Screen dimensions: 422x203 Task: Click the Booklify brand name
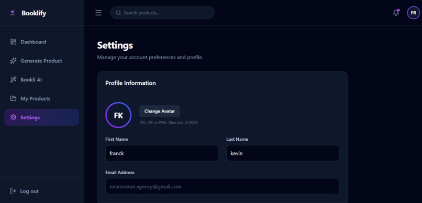(34, 13)
